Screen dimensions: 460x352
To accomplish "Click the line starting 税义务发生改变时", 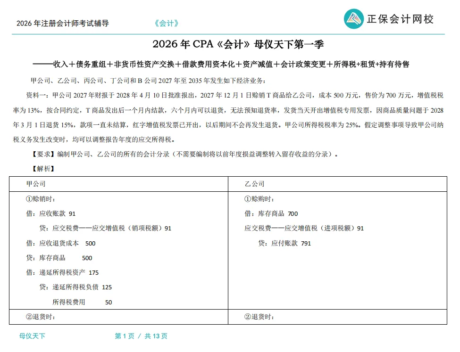I will [94, 139].
